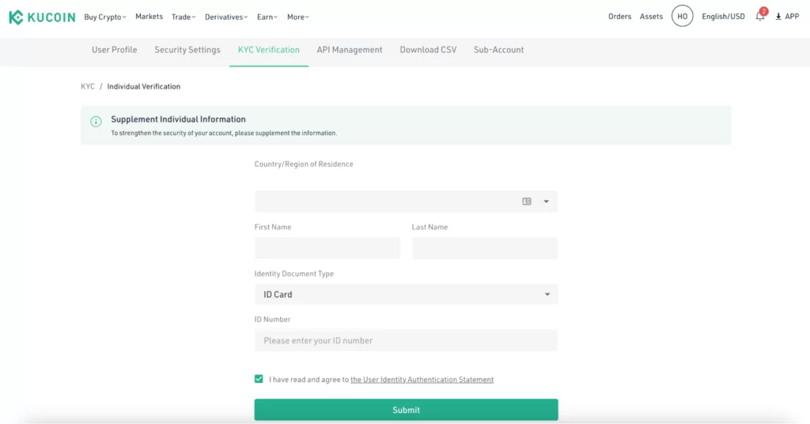Open the Buy Crypto dropdown menu
The height and width of the screenshot is (424, 810).
(x=105, y=17)
